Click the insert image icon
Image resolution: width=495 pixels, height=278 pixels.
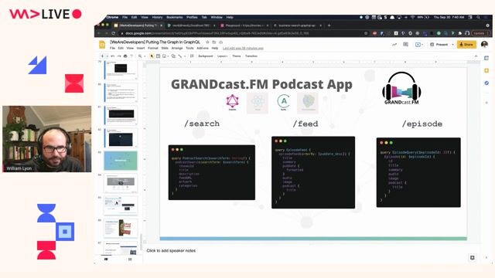click(164, 56)
